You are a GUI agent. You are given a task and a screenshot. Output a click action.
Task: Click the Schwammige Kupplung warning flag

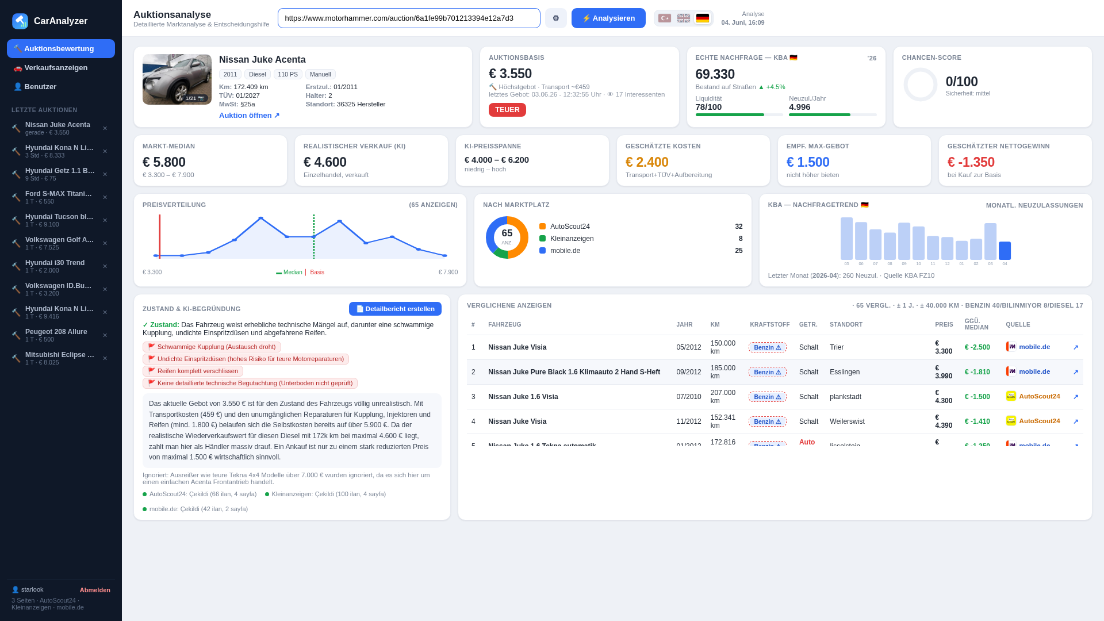tap(212, 347)
